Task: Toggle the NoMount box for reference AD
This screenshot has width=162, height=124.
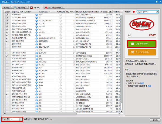Action: (x=60, y=15)
